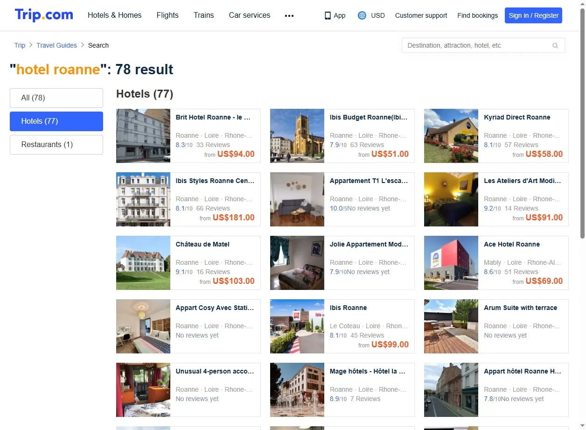Click Ibis Budget Roanne title
Image resolution: width=586 pixels, height=430 pixels.
pos(369,118)
